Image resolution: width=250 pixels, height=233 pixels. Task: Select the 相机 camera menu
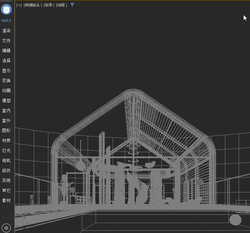[x=6, y=160]
